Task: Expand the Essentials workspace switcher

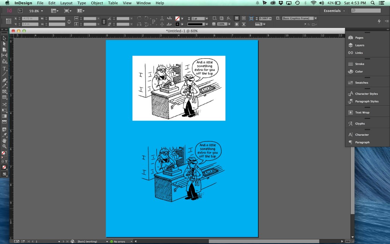Action: point(334,11)
